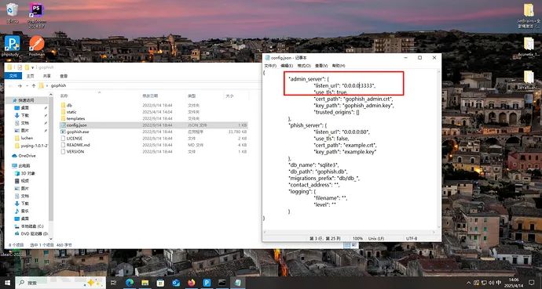Switch the IME language indicator 中

(499, 283)
